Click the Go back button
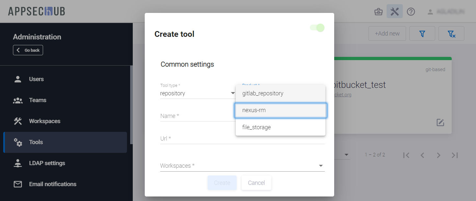This screenshot has height=201, width=476. [28, 50]
